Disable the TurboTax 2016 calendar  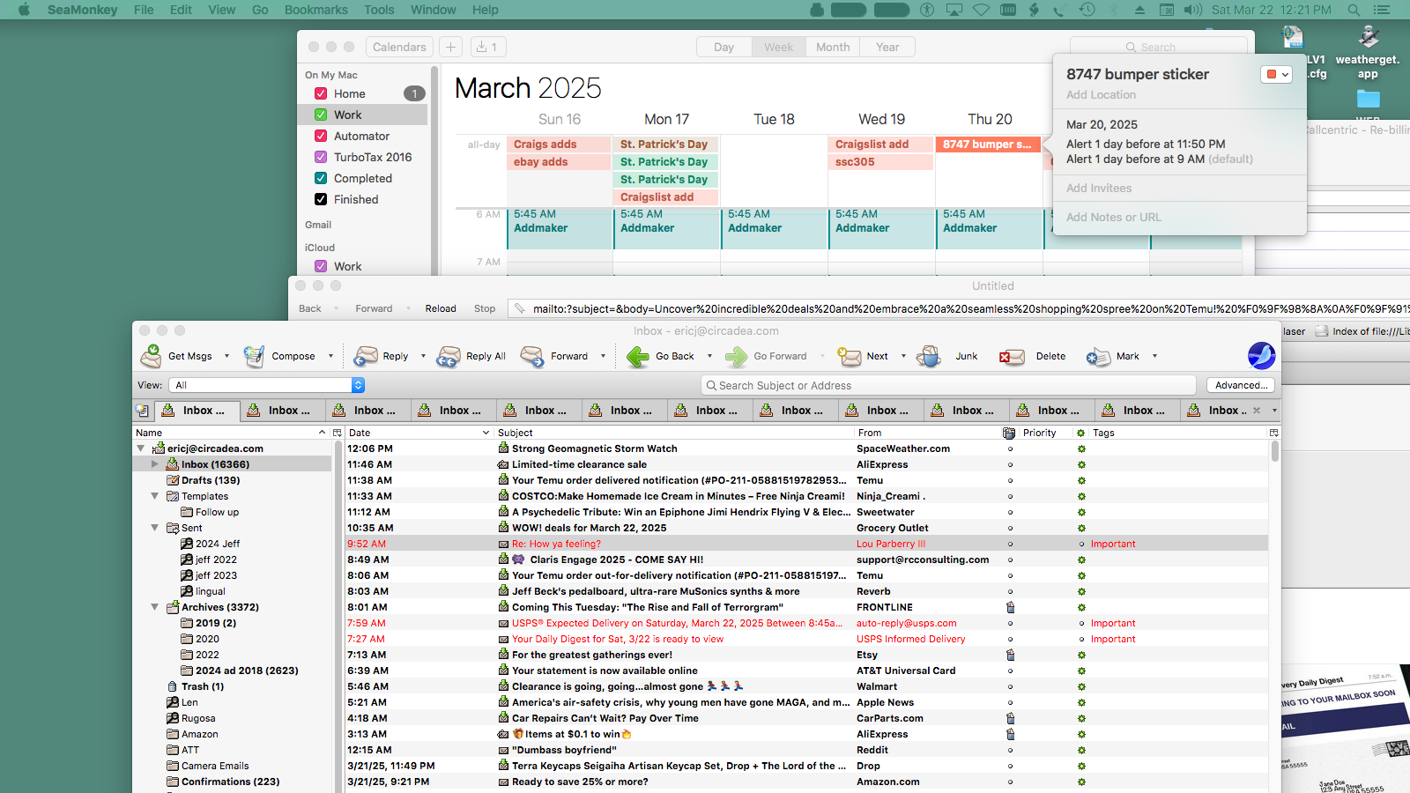tap(321, 157)
